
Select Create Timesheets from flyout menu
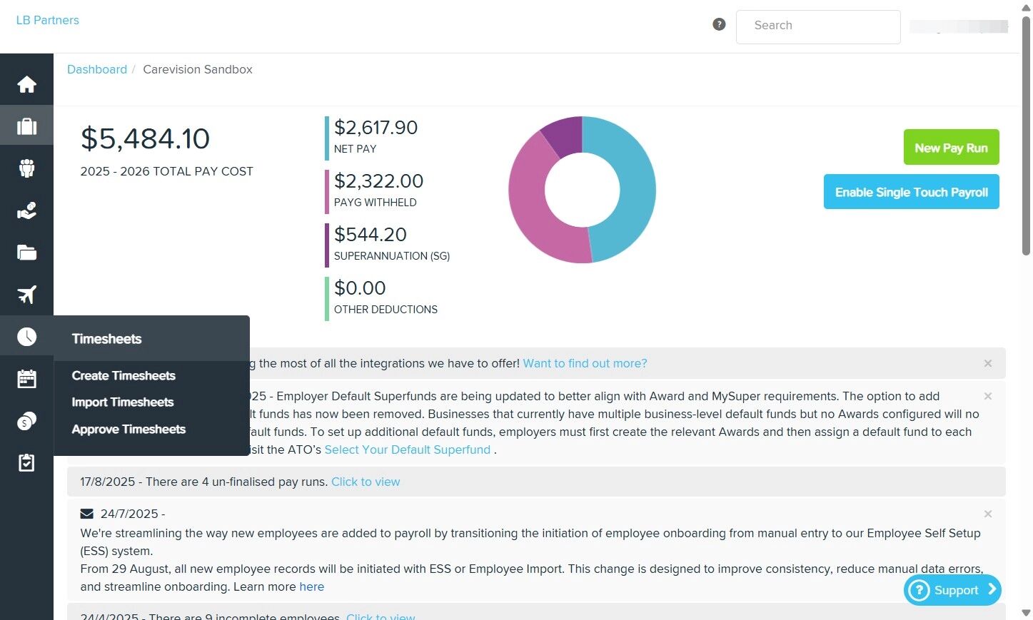[124, 376]
